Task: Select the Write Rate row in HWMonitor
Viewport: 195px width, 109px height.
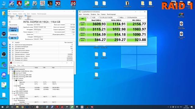Action: [41, 89]
